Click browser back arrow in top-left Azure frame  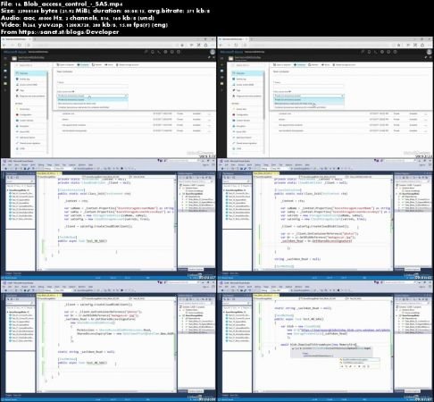pyautogui.click(x=4, y=45)
